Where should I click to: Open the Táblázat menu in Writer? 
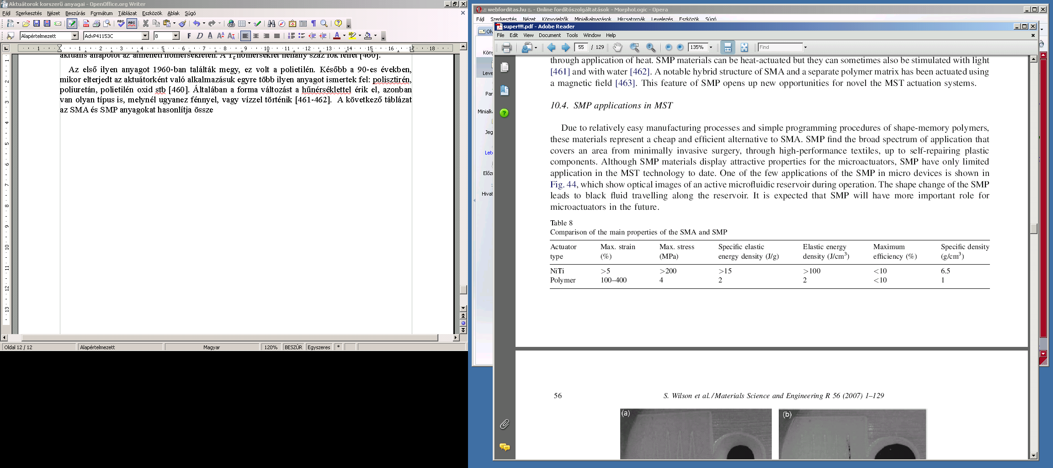pos(127,13)
